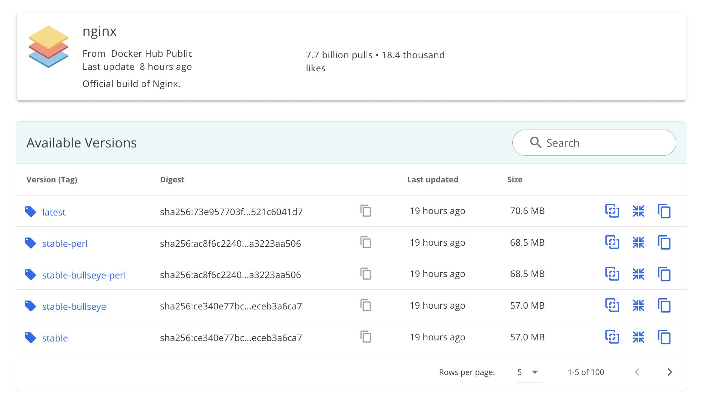Click the blue copy icon for stable-bullseye-perl

664,274
